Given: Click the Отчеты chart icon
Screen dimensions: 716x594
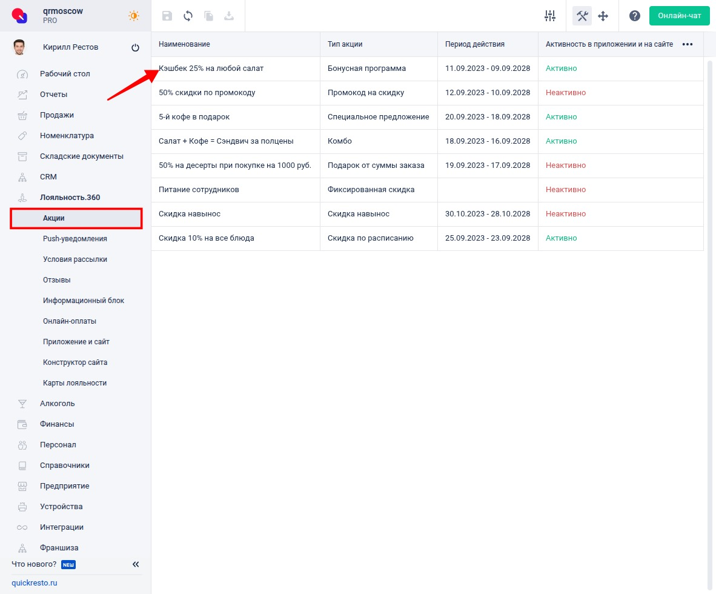Looking at the screenshot, I should (22, 95).
